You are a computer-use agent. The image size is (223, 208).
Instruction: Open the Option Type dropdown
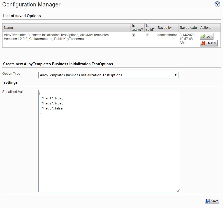[x=108, y=75]
